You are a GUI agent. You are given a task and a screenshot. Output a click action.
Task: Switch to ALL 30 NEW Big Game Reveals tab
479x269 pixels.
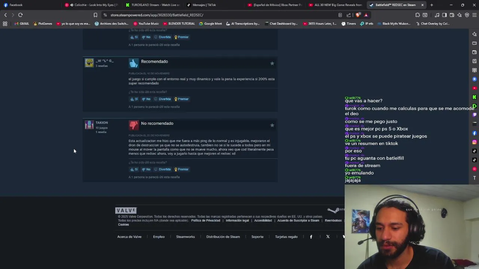336,5
